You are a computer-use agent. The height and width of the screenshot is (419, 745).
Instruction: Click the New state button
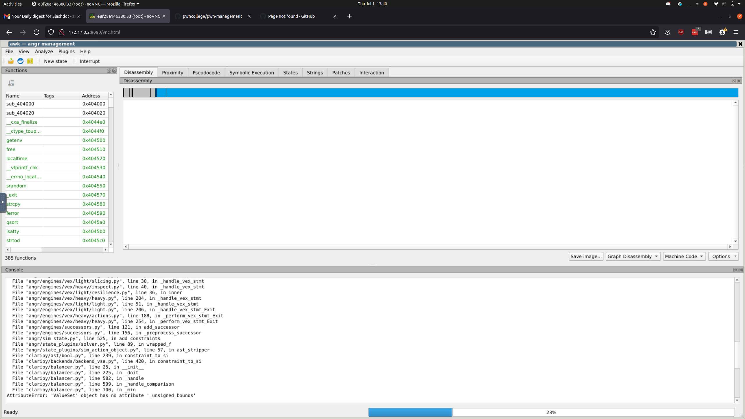[x=55, y=61]
